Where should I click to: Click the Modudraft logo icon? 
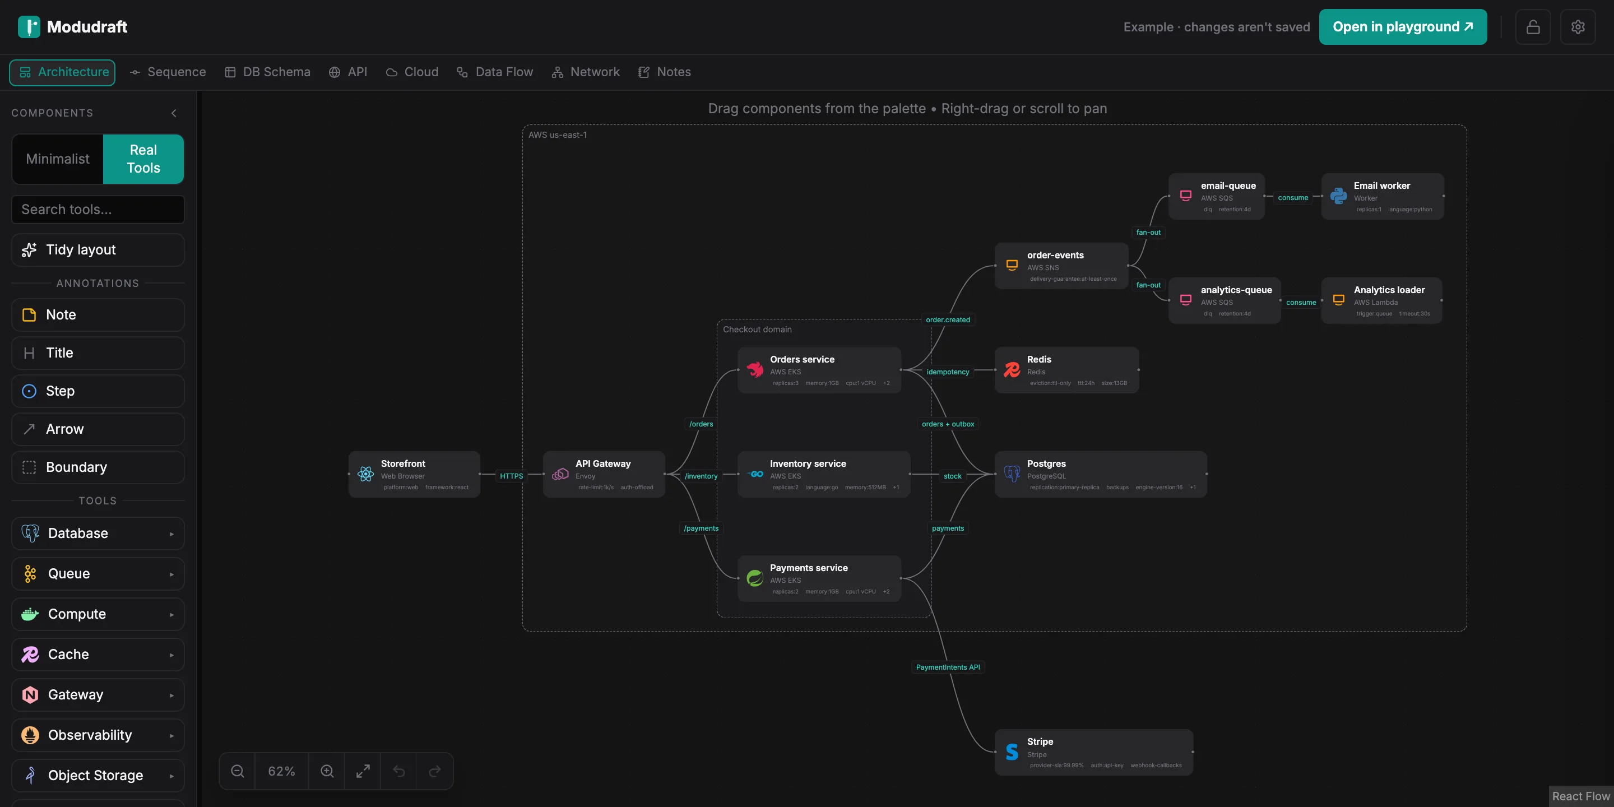29,27
